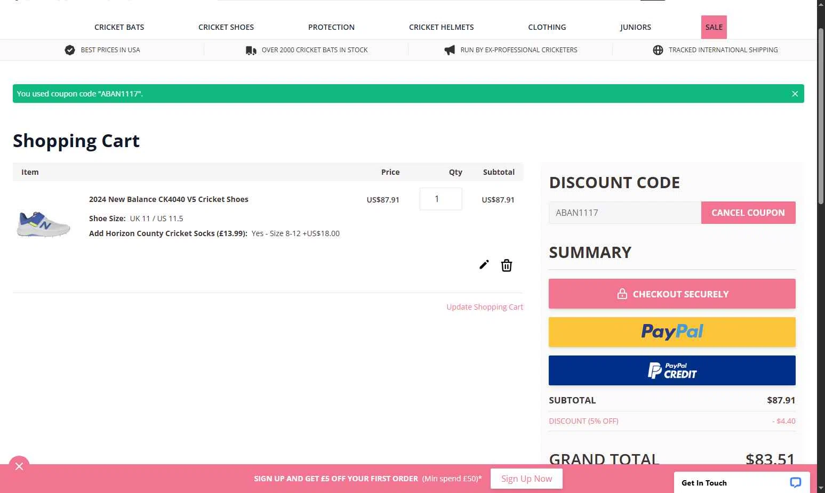Image resolution: width=825 pixels, height=493 pixels.
Task: Click the quantity input field
Action: (440, 199)
